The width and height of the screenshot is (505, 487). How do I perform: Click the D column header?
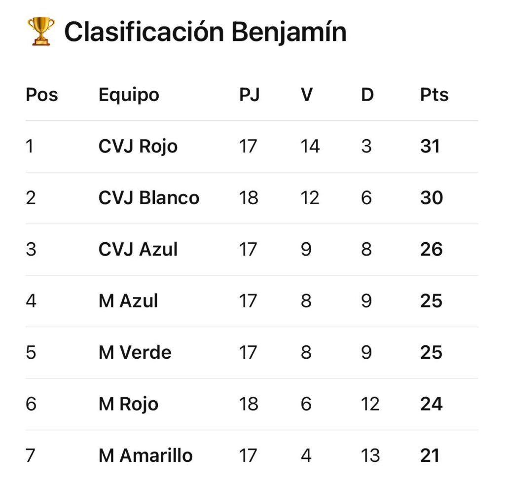[367, 95]
